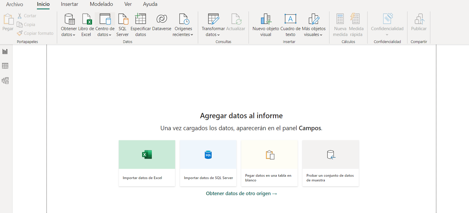Open the Modelado tab
469x213 pixels.
(101, 4)
